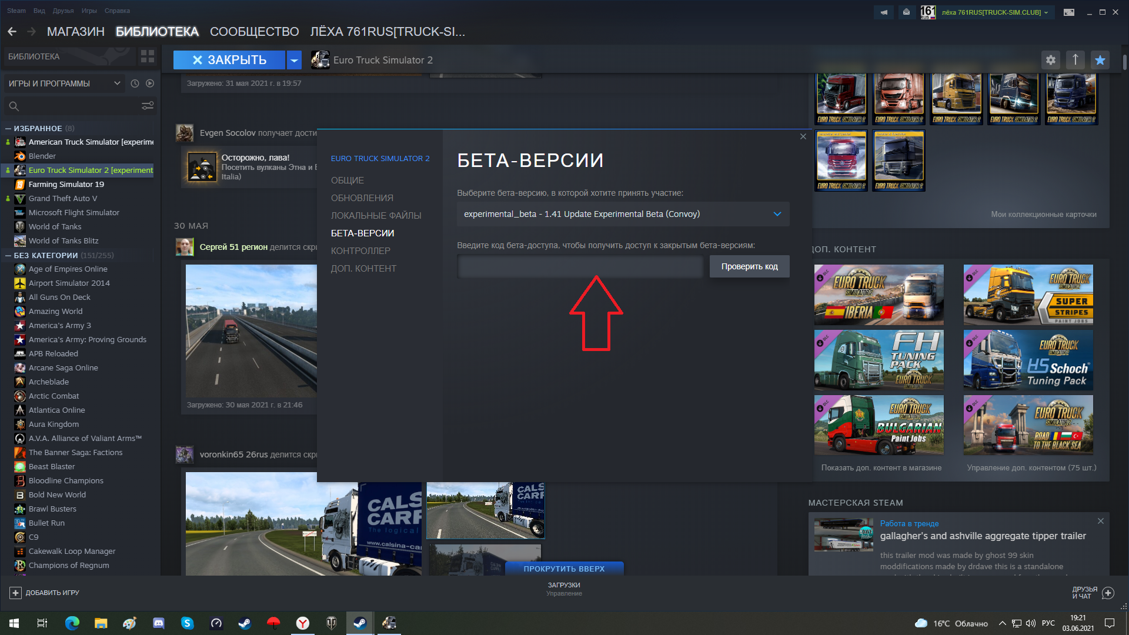Click ready-to-play filter icon

(x=150, y=83)
